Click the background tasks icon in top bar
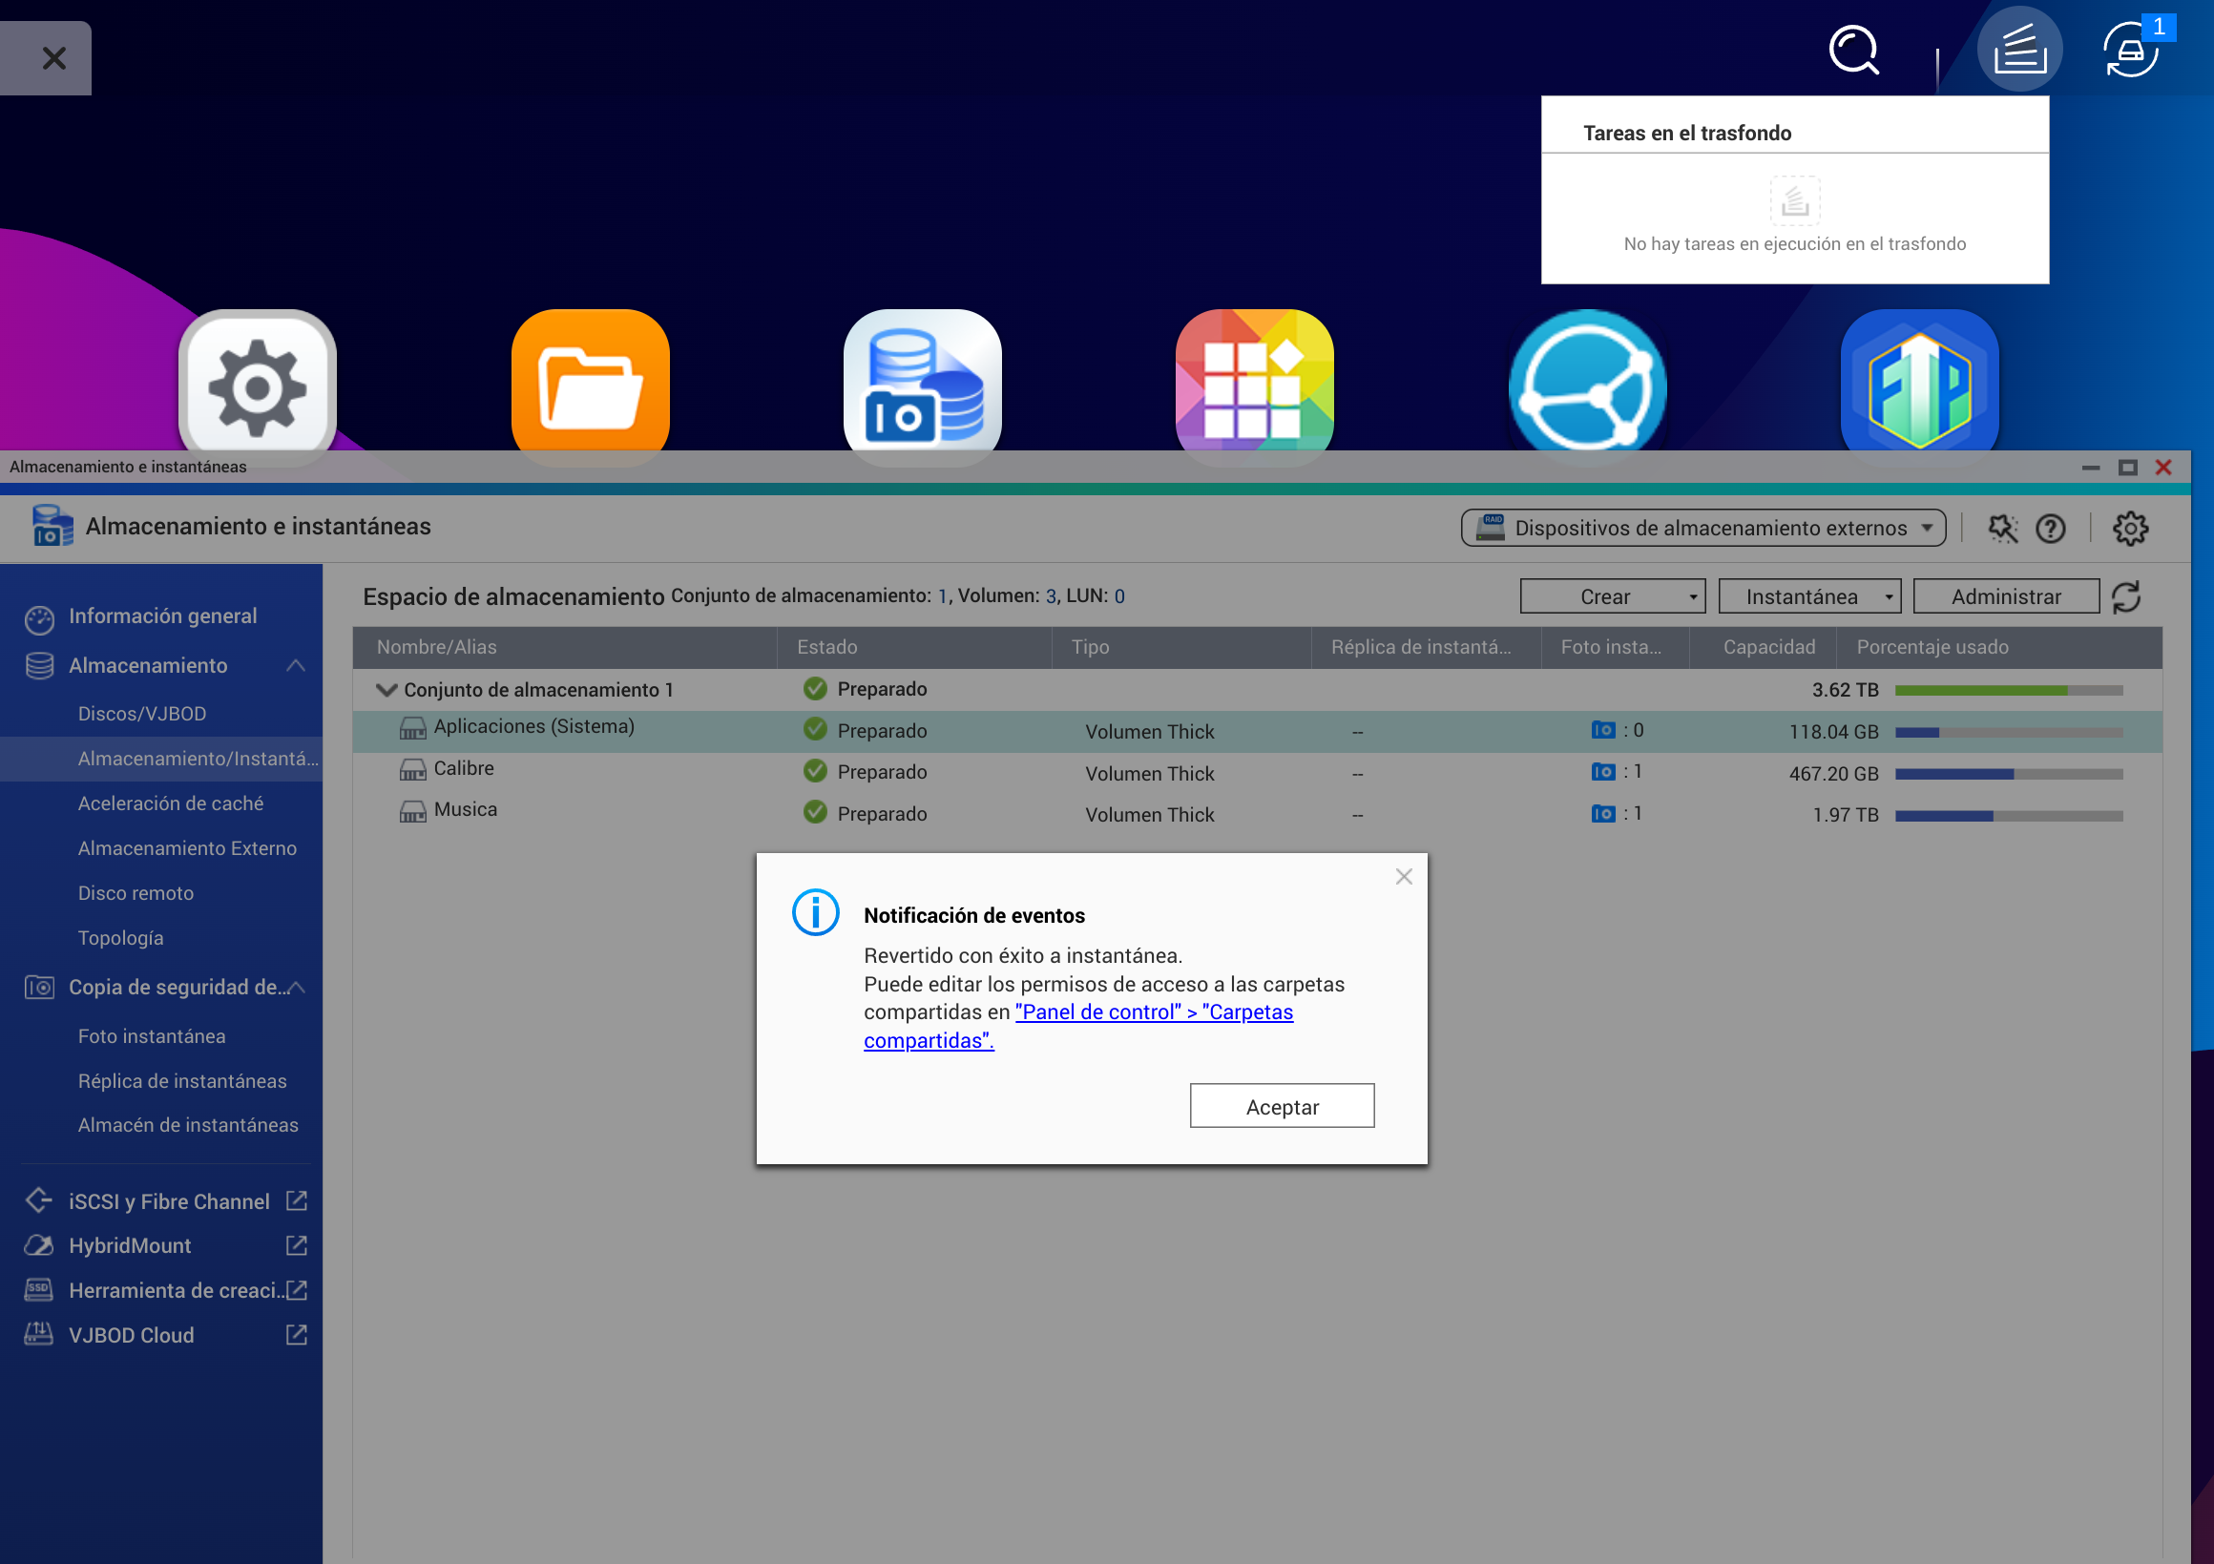The height and width of the screenshot is (1564, 2214). [2018, 50]
